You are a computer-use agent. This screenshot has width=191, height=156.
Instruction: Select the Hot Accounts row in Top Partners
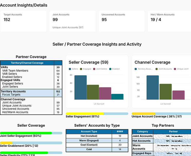pos(161,141)
